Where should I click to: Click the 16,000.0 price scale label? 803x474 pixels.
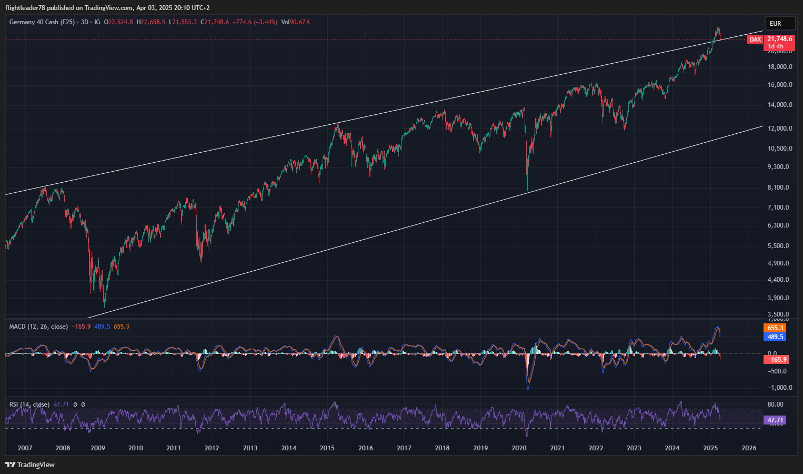(780, 85)
